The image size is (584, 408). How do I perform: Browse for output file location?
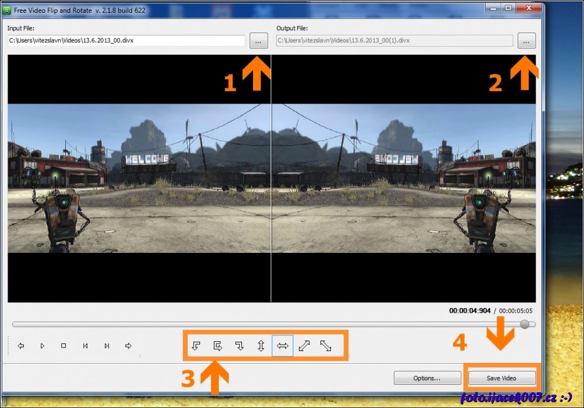[x=526, y=41]
